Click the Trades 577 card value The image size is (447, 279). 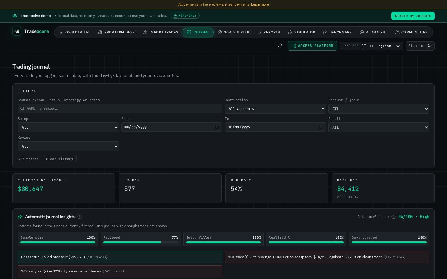[x=129, y=189]
